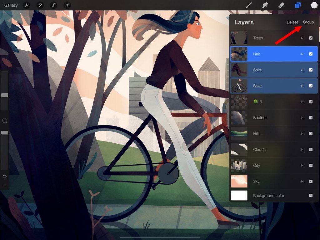320x240 pixels.
Task: Group the selected layers
Action: click(308, 22)
